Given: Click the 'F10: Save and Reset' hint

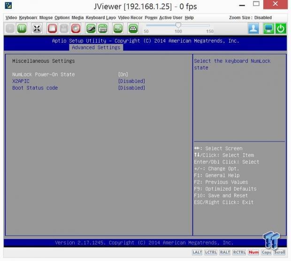Looking at the screenshot, I should 221,195.
